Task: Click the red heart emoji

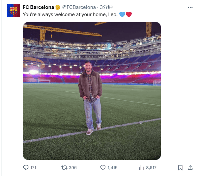Action: [128, 15]
